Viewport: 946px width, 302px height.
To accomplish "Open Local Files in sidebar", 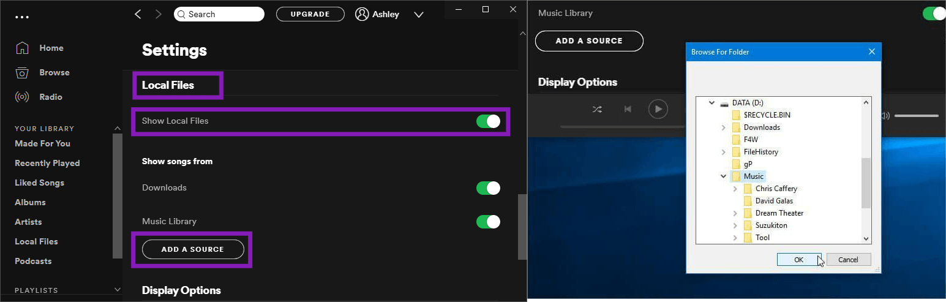I will pos(36,241).
